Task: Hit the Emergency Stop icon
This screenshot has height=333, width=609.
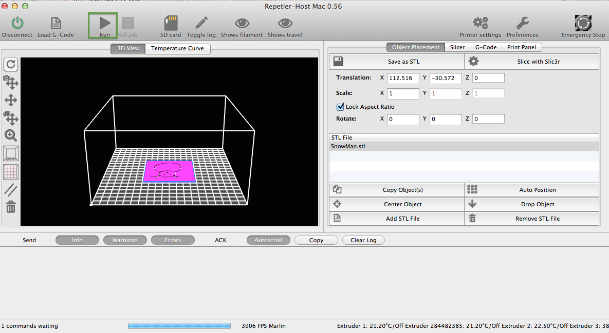Action: [x=583, y=23]
